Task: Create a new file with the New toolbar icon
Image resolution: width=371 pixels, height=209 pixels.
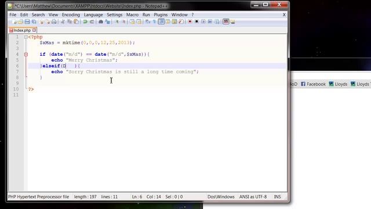Action: (x=14, y=22)
